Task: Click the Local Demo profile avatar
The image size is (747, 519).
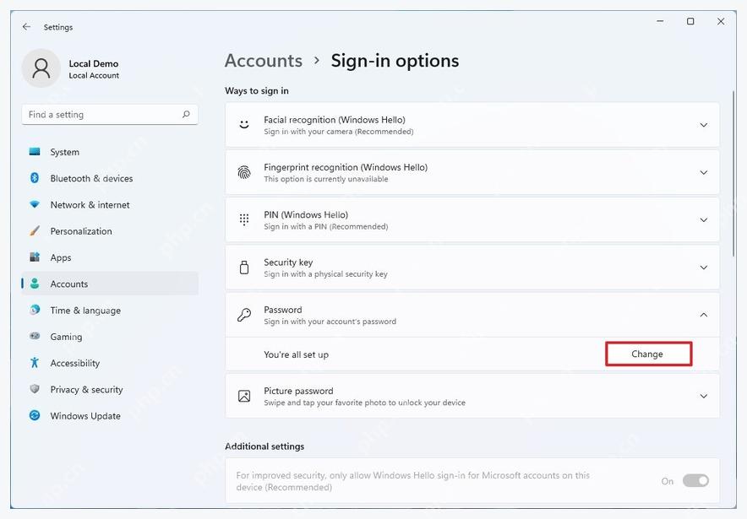Action: click(x=41, y=68)
